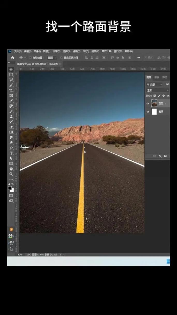This screenshot has height=315, width=177.
Task: Check the 显示变换控件 checkbox
Action: click(62, 58)
